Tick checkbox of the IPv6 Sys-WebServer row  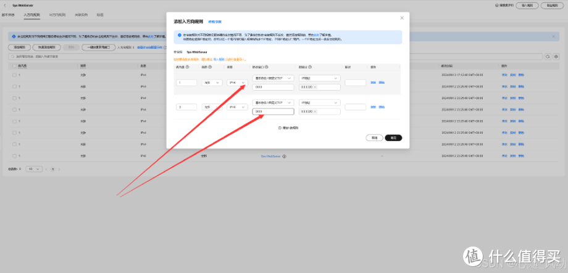tap(14, 156)
